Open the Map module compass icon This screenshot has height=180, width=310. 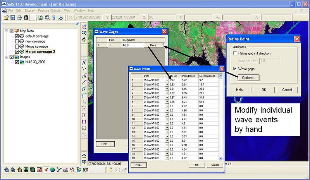point(46,170)
